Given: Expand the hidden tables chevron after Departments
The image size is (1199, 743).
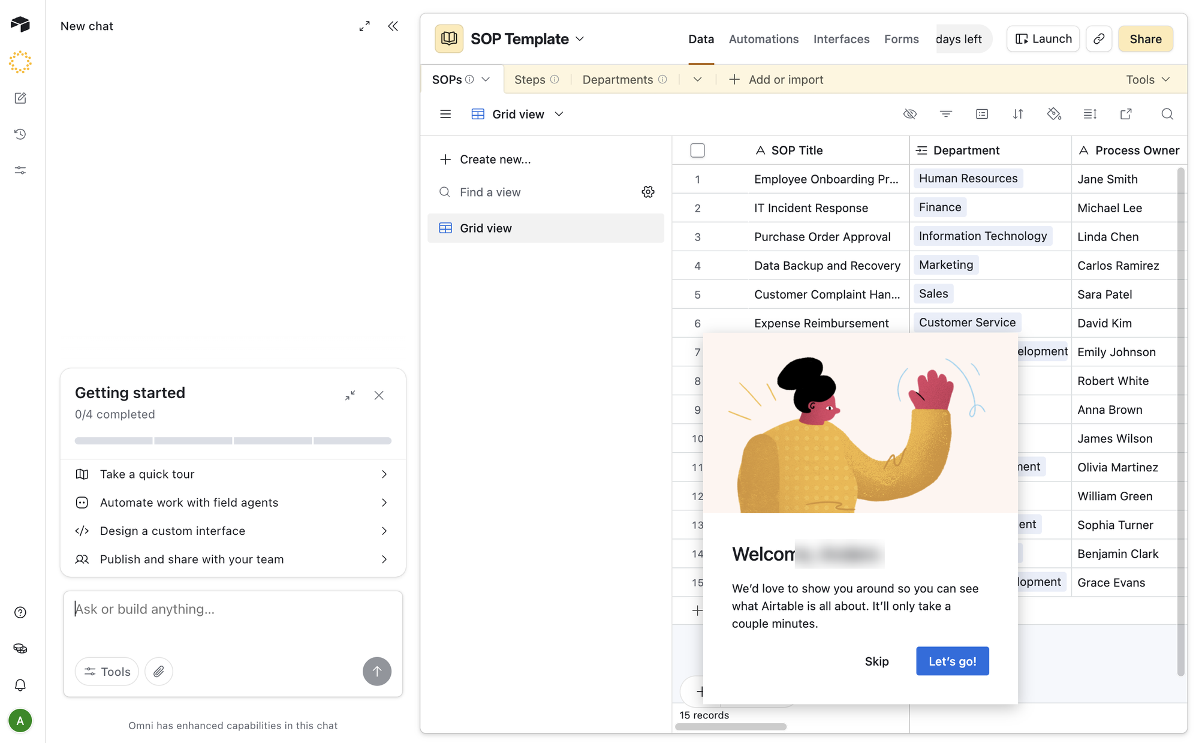Looking at the screenshot, I should (697, 79).
